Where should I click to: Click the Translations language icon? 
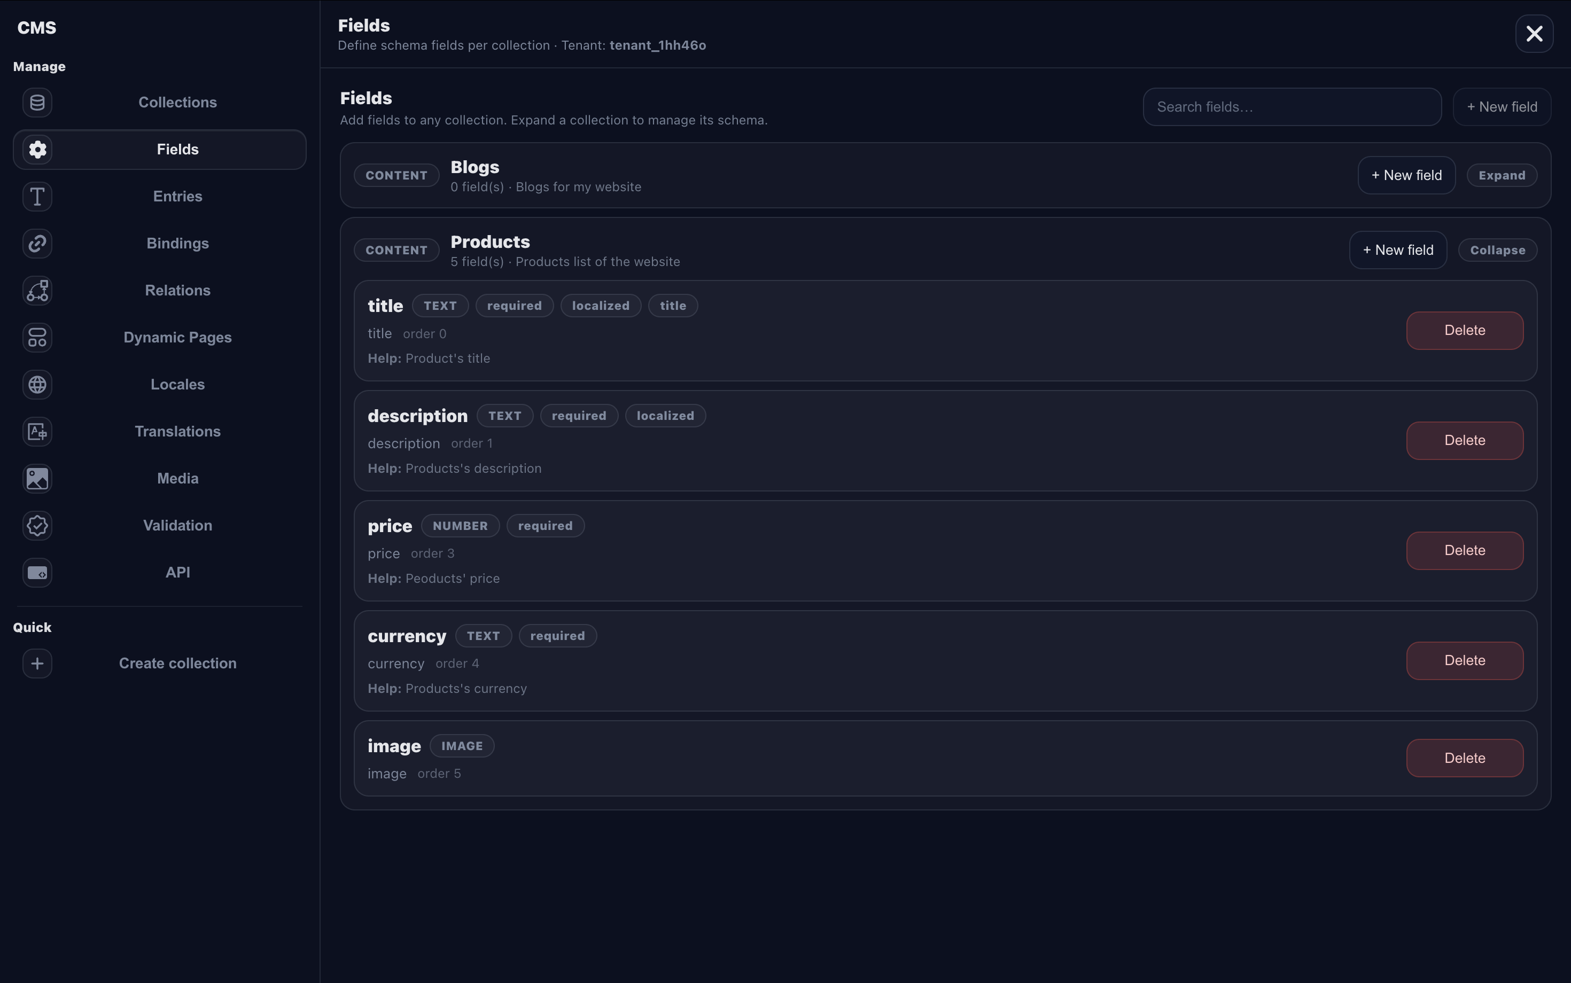click(x=37, y=432)
